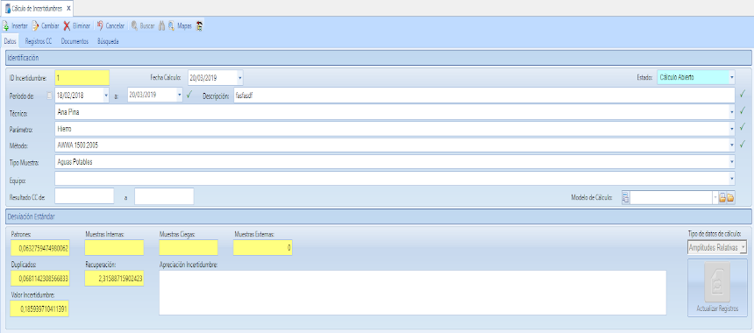Viewport: 754px width, 333px height.
Task: Switch to the Registros CC tab
Action: (x=39, y=41)
